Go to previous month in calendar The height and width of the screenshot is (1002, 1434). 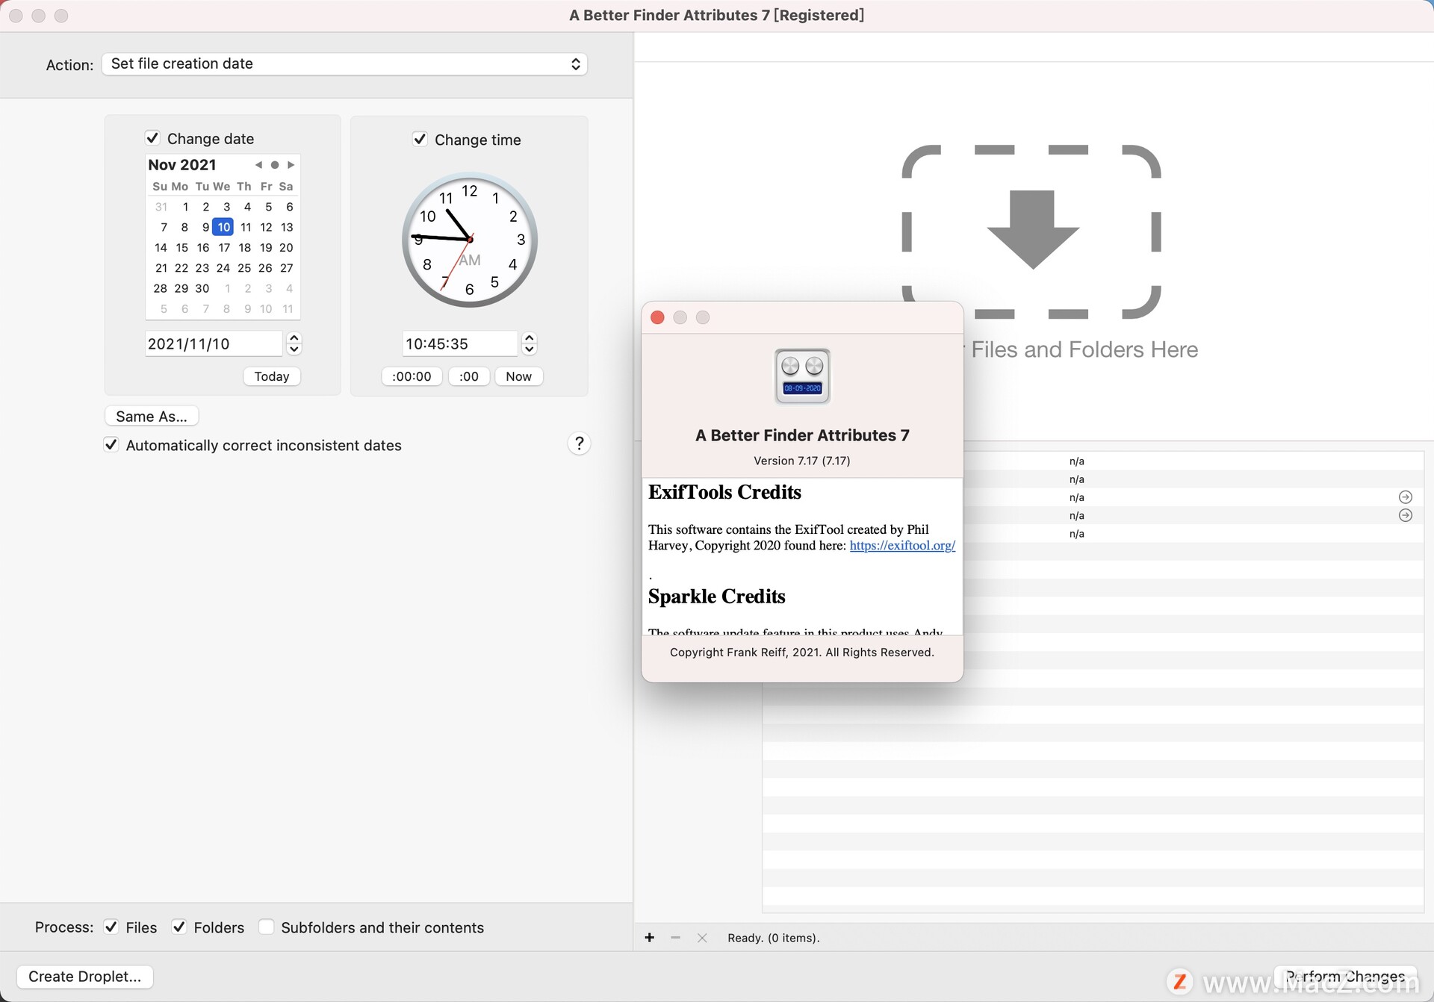(x=258, y=165)
